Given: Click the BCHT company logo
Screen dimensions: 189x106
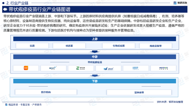Looking at the screenshot, I should click(x=53, y=68).
